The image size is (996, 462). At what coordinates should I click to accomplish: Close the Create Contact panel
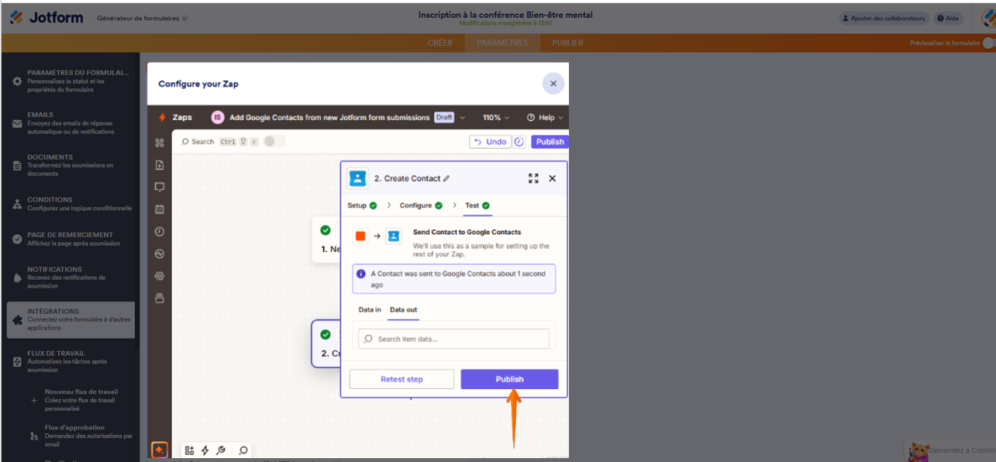(553, 178)
